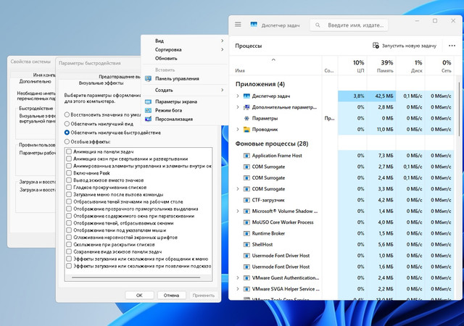464x326 pixels.
Task: Enable 'Включение Peek' checkbox
Action: (69, 172)
